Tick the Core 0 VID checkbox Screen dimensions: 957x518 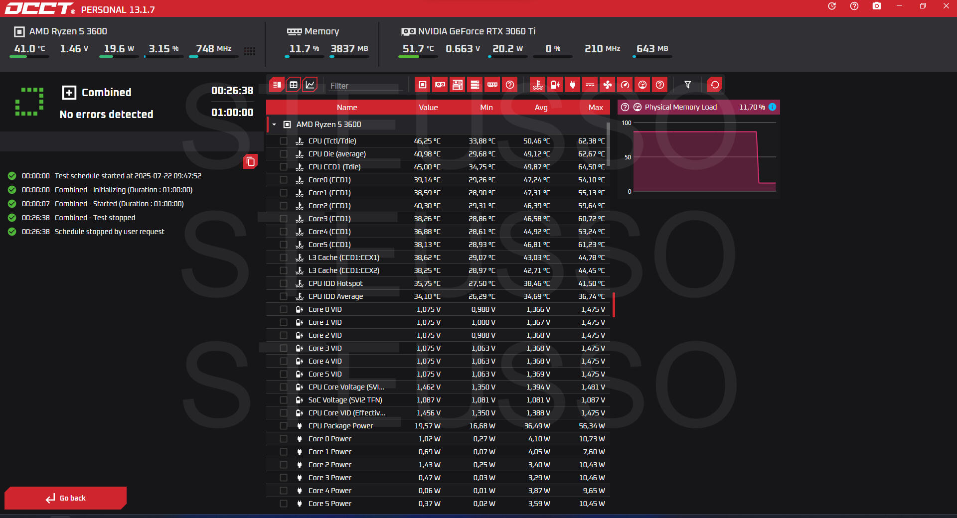pos(284,309)
